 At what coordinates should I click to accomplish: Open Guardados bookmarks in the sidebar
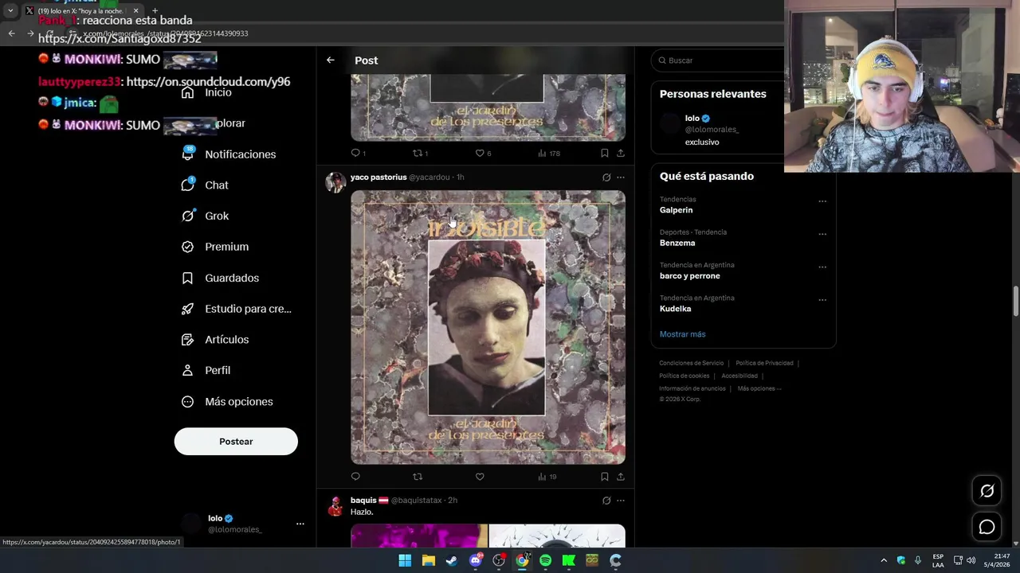coord(221,278)
